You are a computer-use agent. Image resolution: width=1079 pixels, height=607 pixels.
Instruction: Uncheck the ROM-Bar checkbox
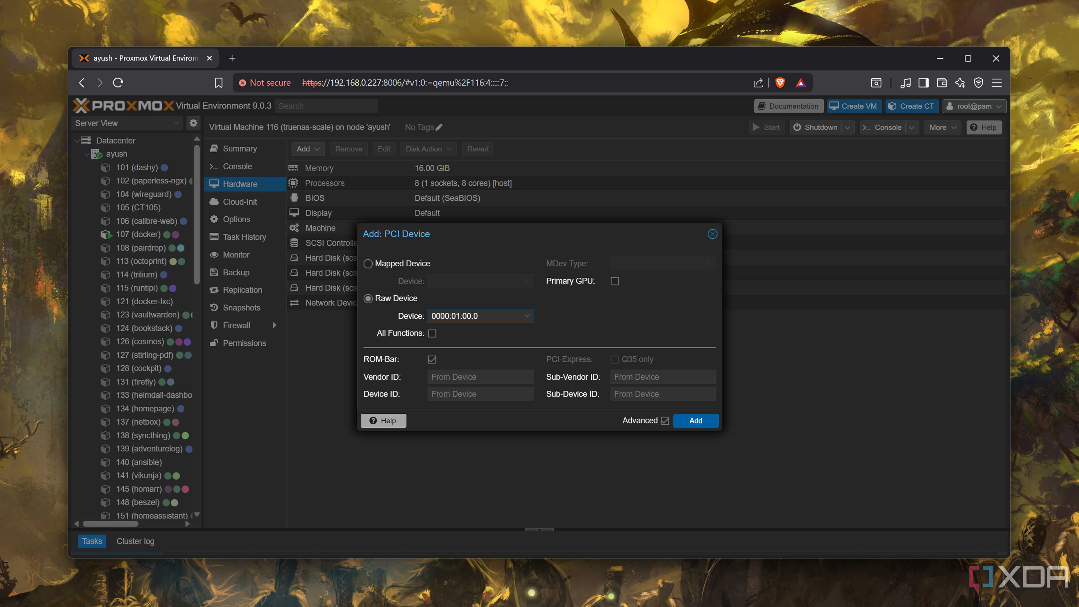pos(432,359)
